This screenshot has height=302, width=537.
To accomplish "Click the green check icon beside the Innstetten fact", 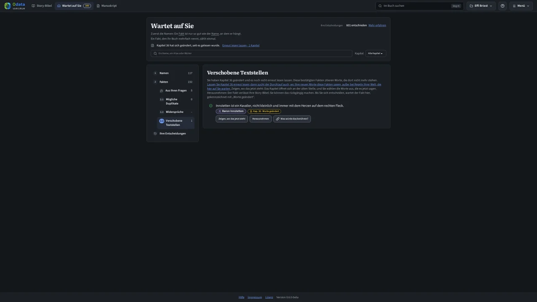I will tap(211, 106).
